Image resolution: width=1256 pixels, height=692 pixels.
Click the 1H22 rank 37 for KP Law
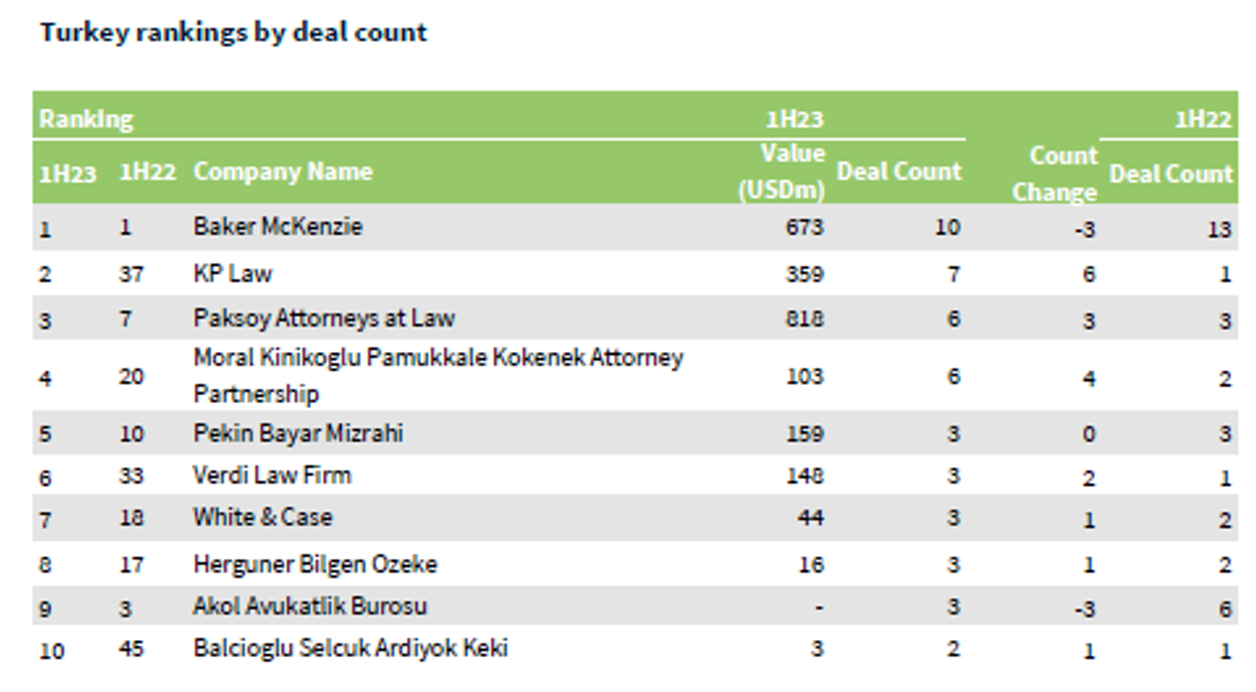pos(131,274)
